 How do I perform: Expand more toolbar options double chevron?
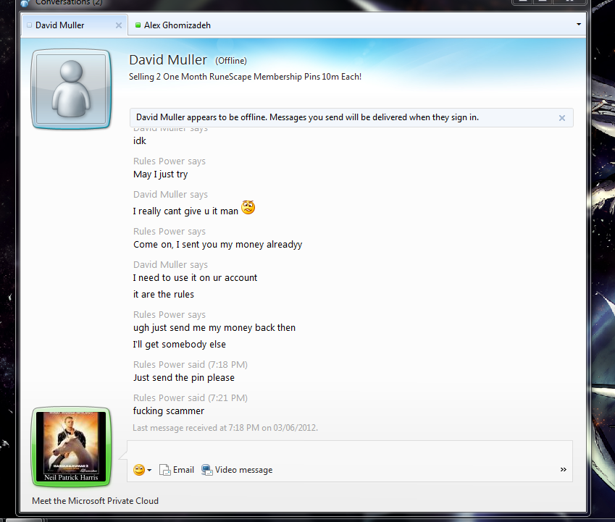(564, 469)
